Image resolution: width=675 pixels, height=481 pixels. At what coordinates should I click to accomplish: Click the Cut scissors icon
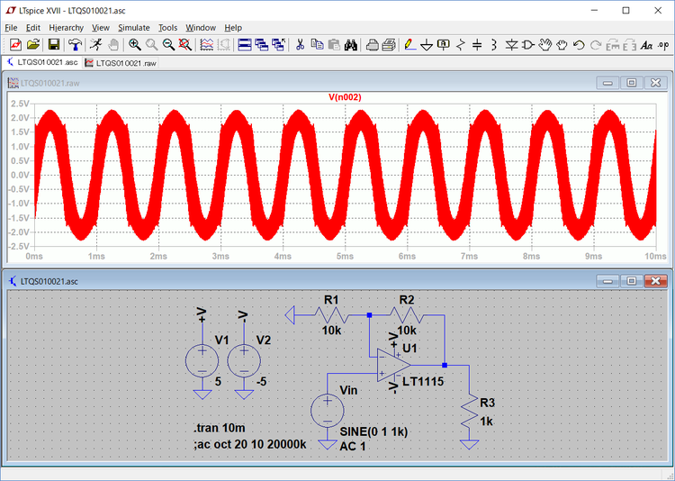[x=300, y=44]
